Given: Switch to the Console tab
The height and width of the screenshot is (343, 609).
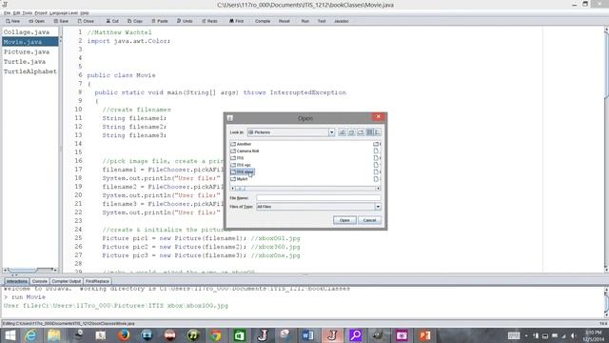Looking at the screenshot, I should (x=40, y=281).
